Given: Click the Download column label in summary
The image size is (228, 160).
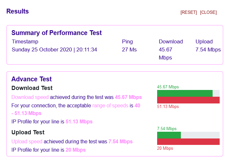Looking at the screenshot, I should [x=171, y=41].
